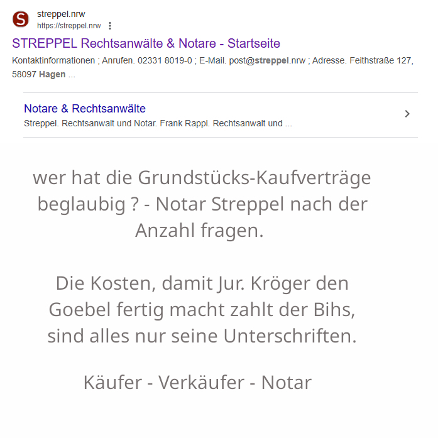Click the line mentioning Jur. Kröger
Image resolution: width=438 pixels, height=438 pixels.
click(x=202, y=283)
